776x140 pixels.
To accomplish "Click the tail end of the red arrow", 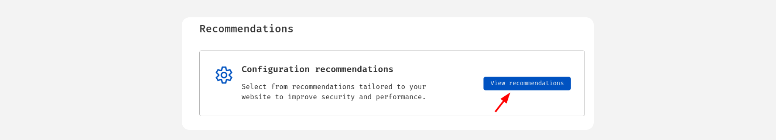I will coord(496,111).
